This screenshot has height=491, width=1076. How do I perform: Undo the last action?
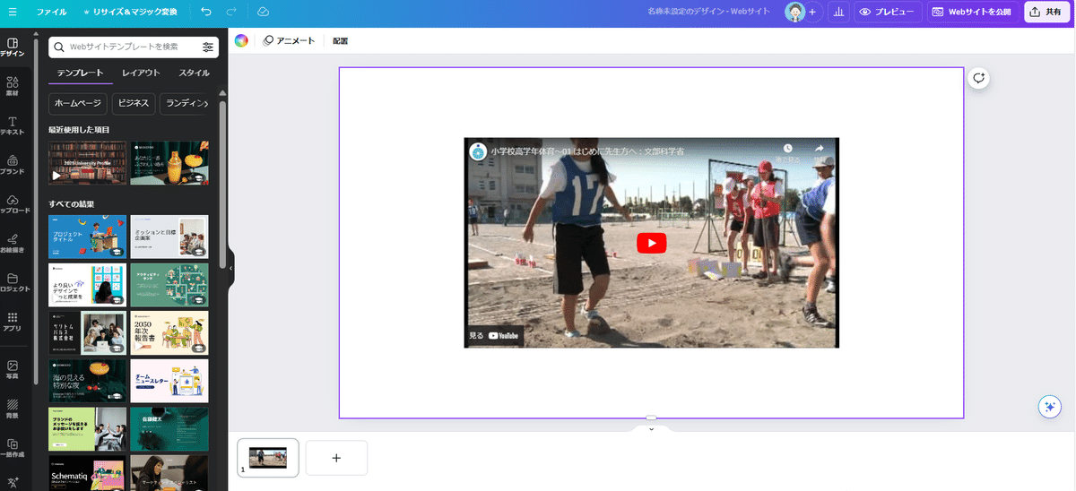coord(207,13)
